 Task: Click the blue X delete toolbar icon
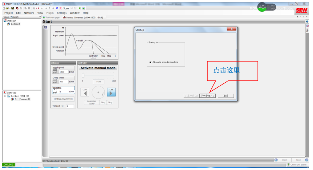click(x=57, y=8)
